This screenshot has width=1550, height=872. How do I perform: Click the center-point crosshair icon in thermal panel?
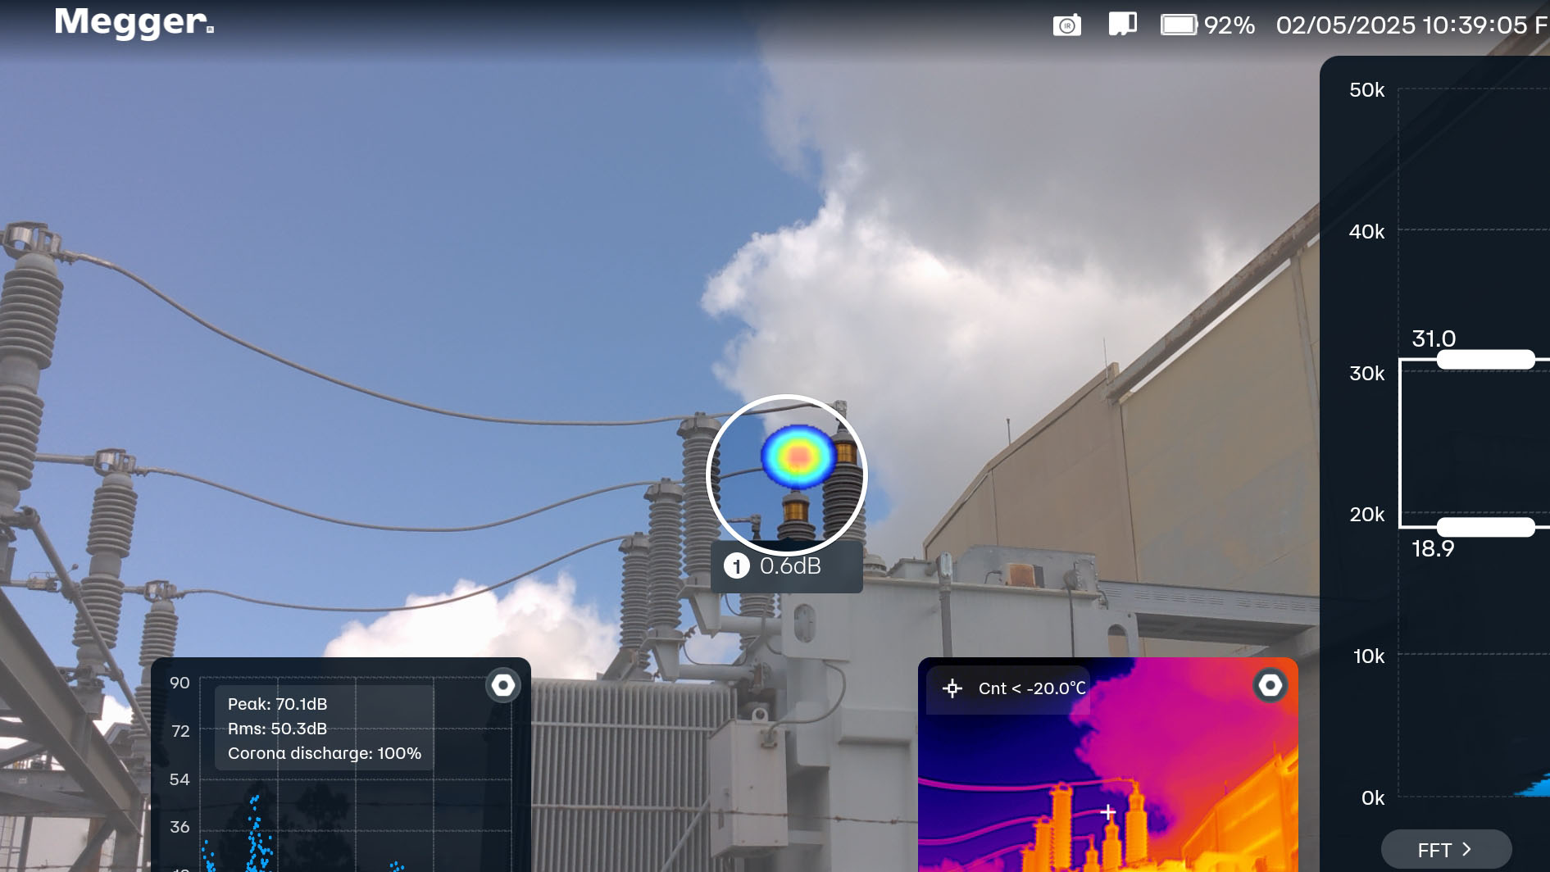pyautogui.click(x=952, y=688)
